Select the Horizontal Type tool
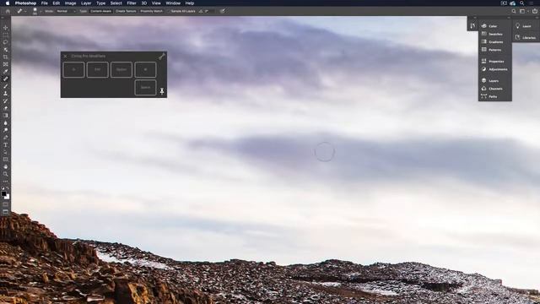This screenshot has height=304, width=540. [6, 144]
